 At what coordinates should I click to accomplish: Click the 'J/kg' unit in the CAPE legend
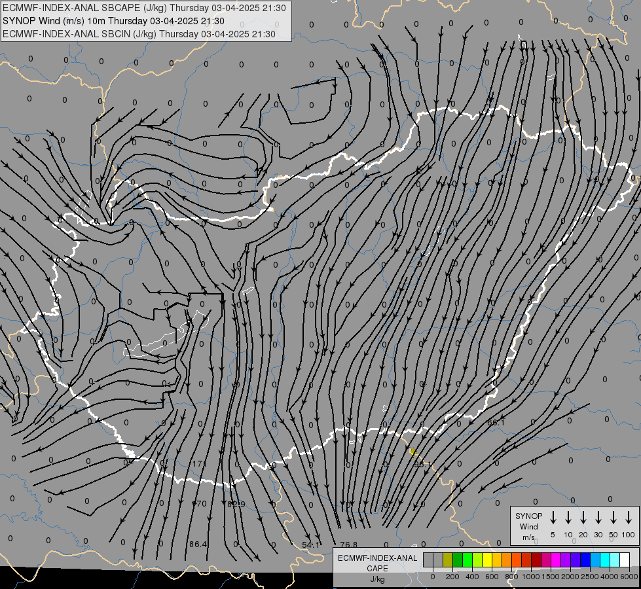click(377, 579)
